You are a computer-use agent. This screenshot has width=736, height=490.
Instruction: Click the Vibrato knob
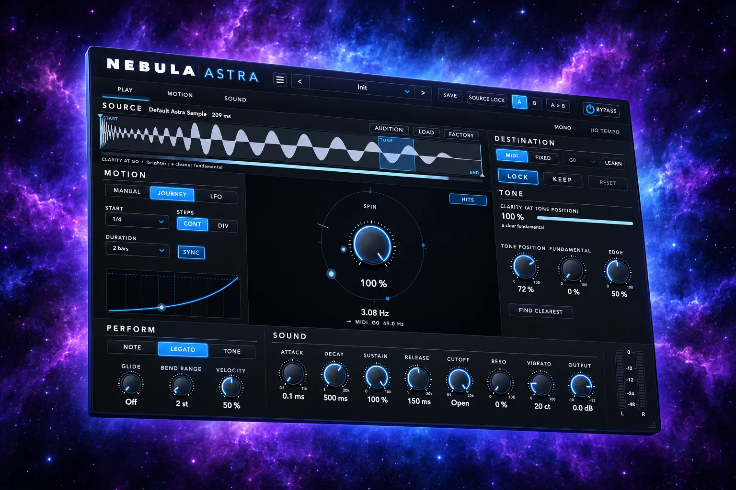(540, 384)
